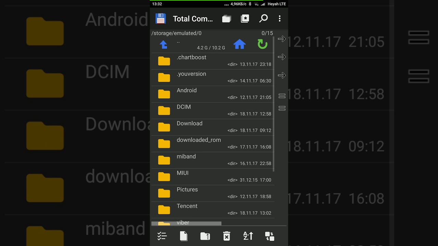Tap the Total Commander floppy disk logo
Screen dimensions: 438x246
tap(160, 18)
